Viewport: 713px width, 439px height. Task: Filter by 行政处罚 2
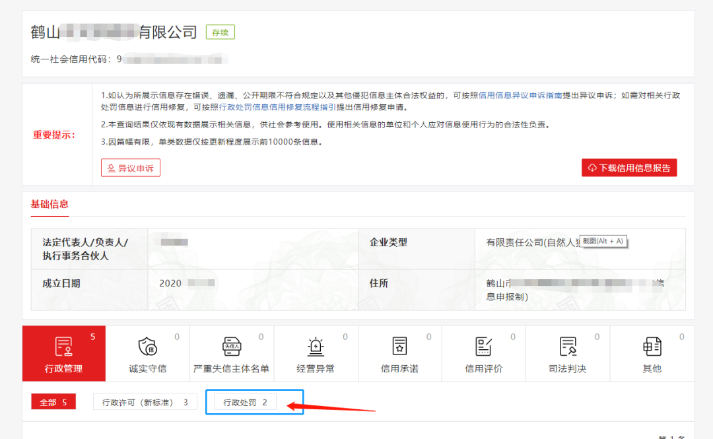click(x=245, y=402)
